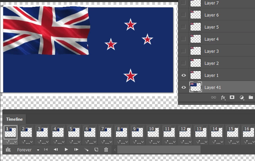Select animation frame 16
Viewport: 255px width, 161px height.
pyautogui.click(x=248, y=132)
